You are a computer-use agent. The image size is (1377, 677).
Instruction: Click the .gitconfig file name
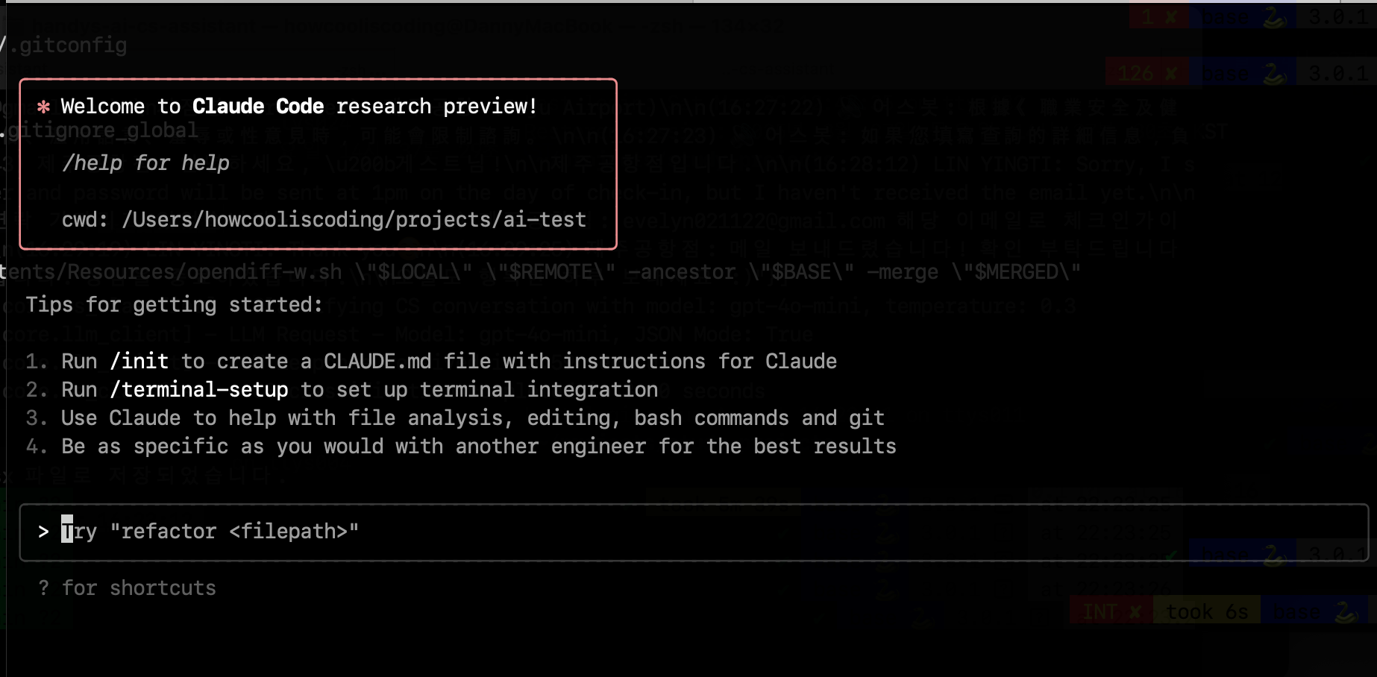point(67,45)
